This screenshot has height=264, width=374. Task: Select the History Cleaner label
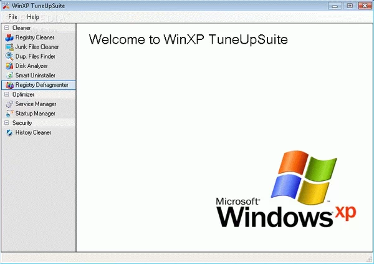point(33,132)
